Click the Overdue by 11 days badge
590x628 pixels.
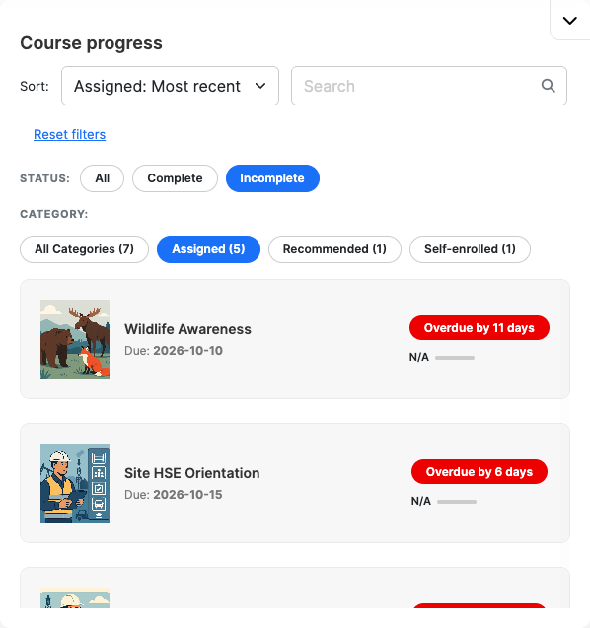tap(479, 328)
